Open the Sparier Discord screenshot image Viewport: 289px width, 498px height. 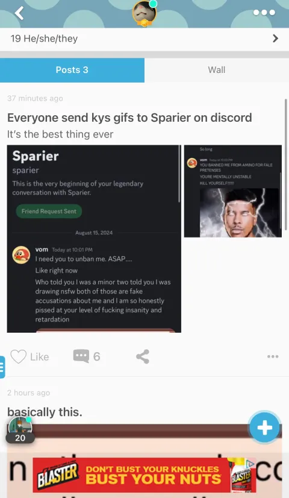94,239
